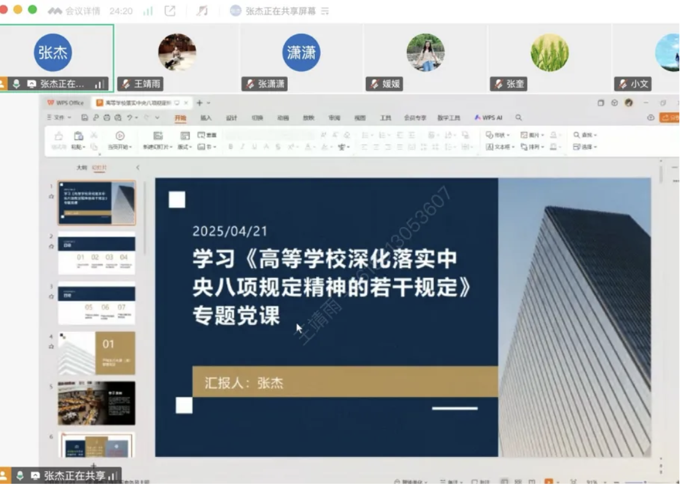This screenshot has width=680, height=487.
Task: Select slide 2 thumbnail in the sidebar
Action: coord(96,251)
